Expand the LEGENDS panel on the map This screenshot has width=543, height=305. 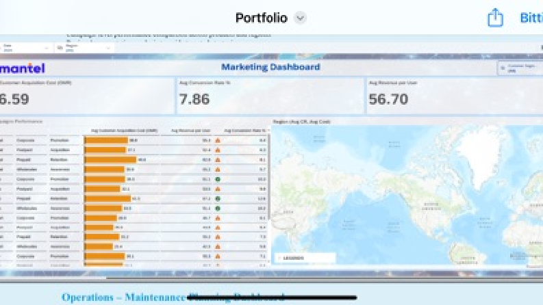(305, 258)
